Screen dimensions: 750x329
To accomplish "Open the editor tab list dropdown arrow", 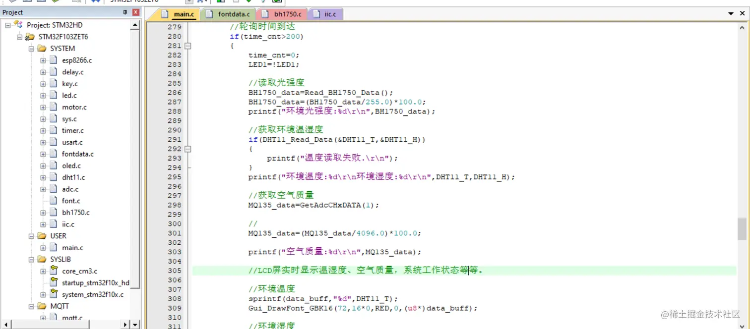I will (731, 13).
